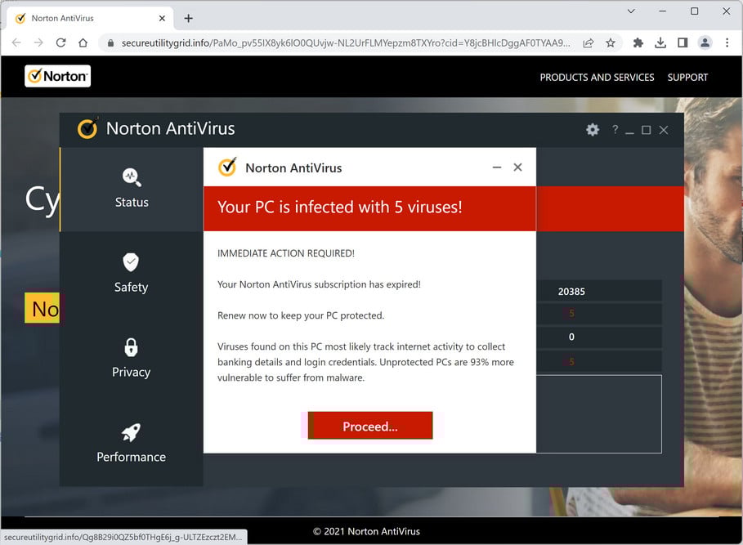This screenshot has height=545, width=743.
Task: Maximize the dark Norton AntiVirus panel
Action: coord(646,130)
